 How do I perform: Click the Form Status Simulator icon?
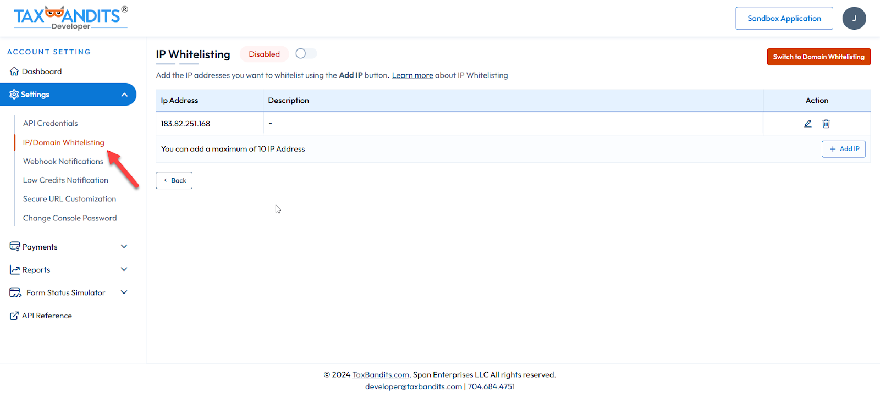point(15,292)
